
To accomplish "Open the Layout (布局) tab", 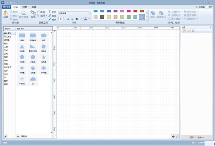I will click(34, 7).
